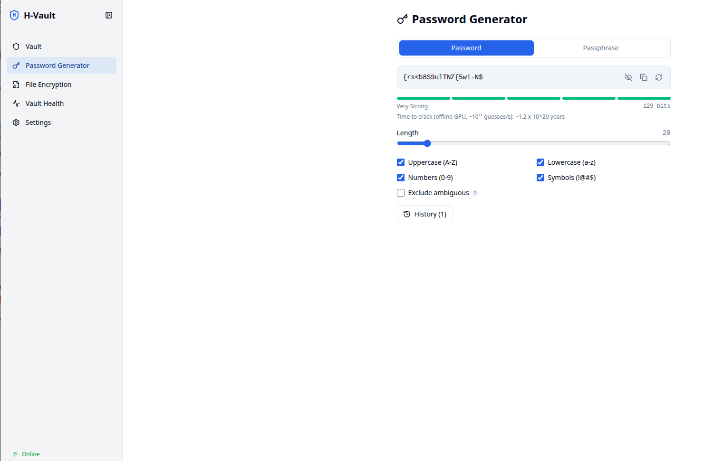
Task: Collapse the sidebar panel icon
Action: pyautogui.click(x=109, y=15)
